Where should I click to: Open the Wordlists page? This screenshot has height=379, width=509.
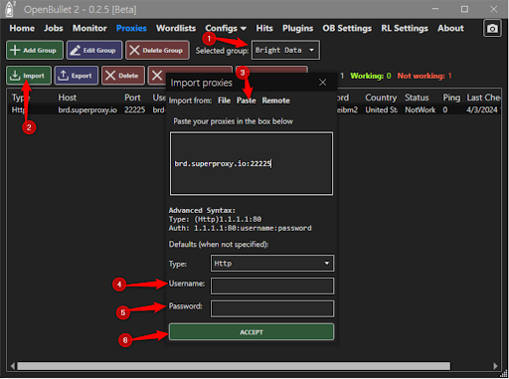[176, 29]
